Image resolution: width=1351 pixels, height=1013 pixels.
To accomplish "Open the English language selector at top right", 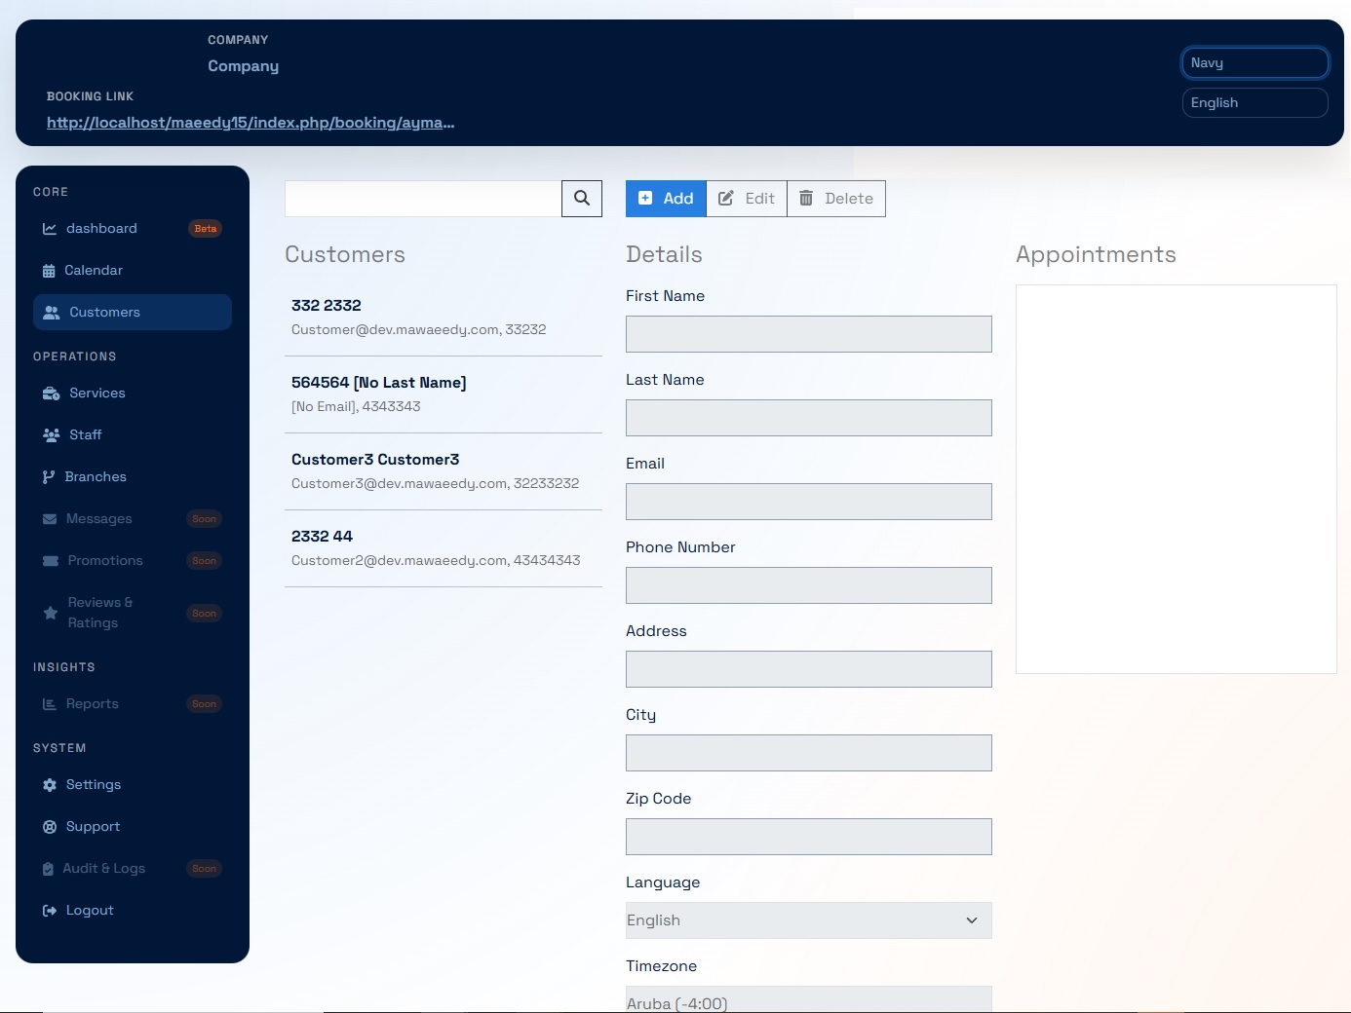I will click(1254, 102).
